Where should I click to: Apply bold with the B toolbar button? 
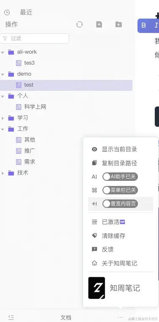(144, 25)
